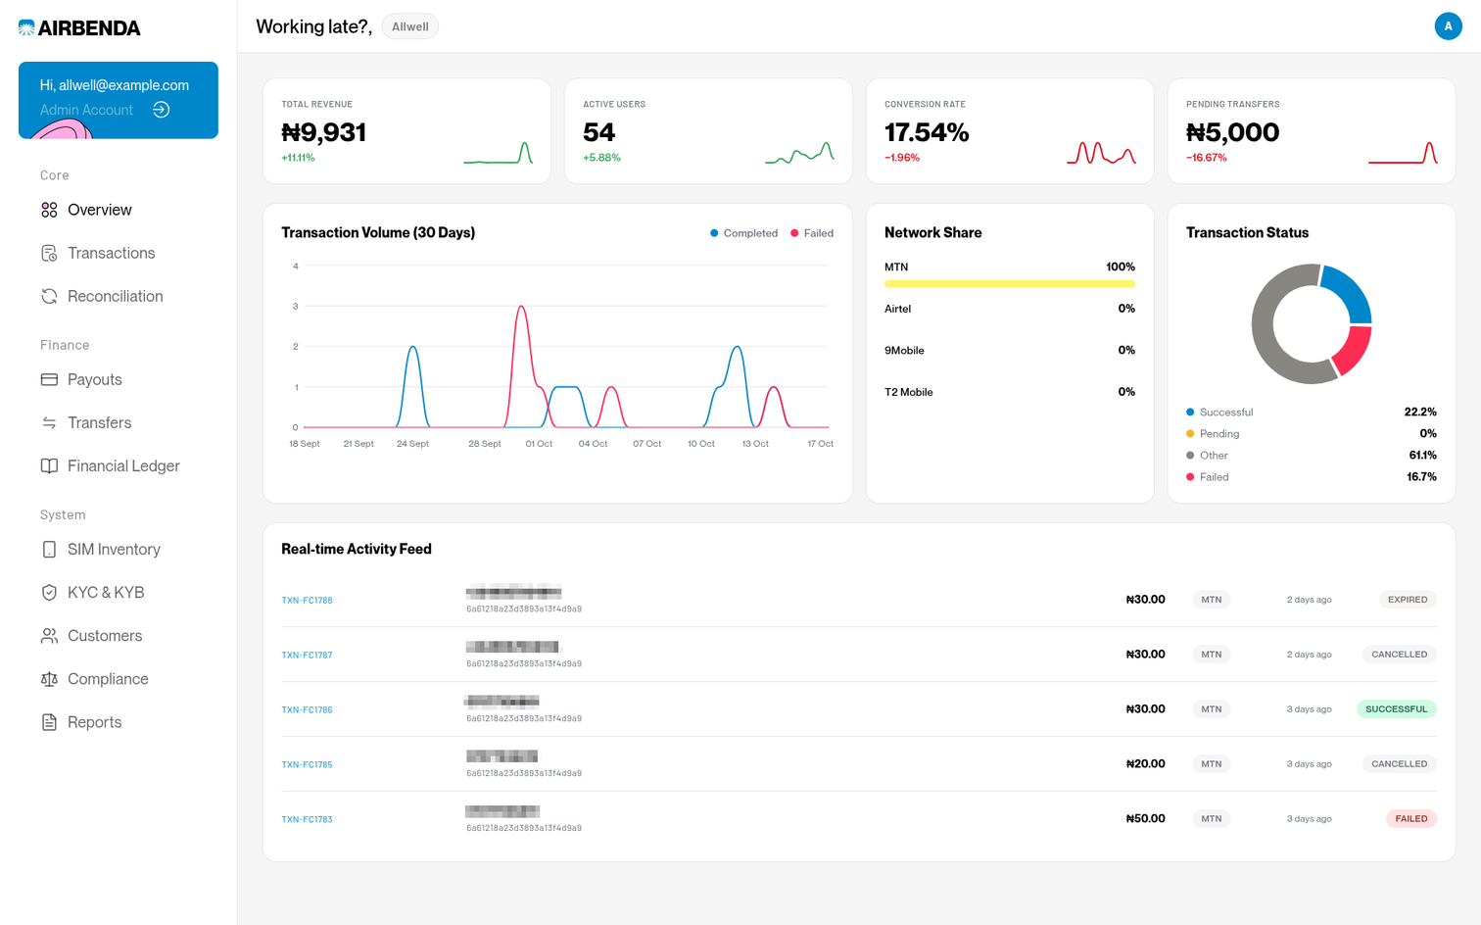1481x925 pixels.
Task: Click the Compliance scales icon
Action: [49, 678]
